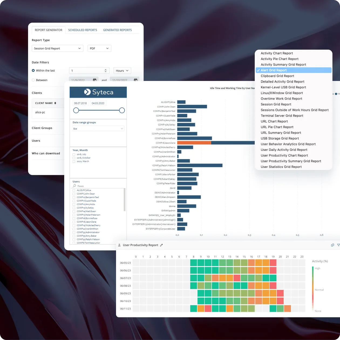
Task: Click the orange 06/11/23 cell at hour 21
Action: 287,308
